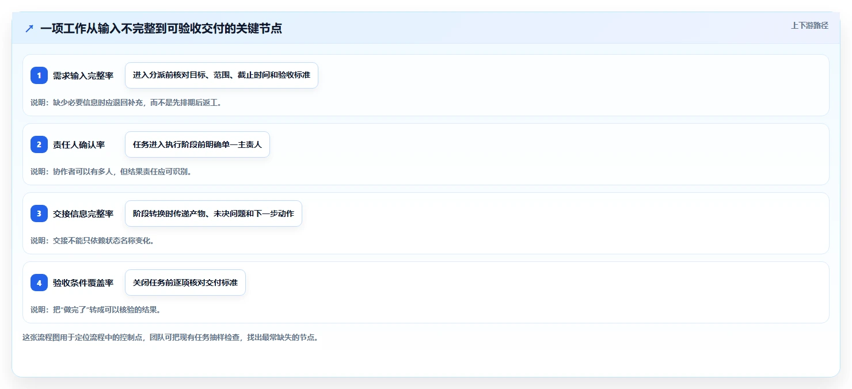The width and height of the screenshot is (852, 389).
Task: Click the main title 一项工作从输入不完整到可验收交付的关键节点
Action: (161, 28)
